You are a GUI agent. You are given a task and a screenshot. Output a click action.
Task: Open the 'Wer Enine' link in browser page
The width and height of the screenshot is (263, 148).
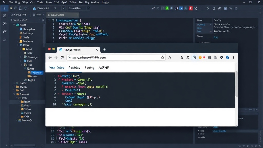(57, 68)
